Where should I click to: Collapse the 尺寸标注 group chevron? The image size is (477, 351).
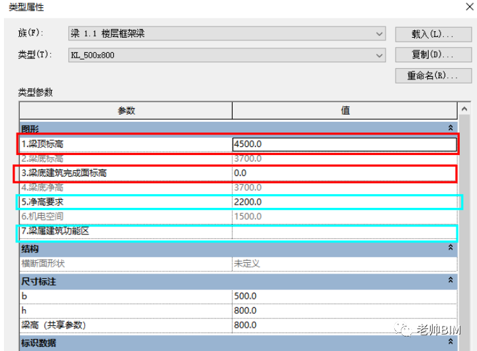coord(450,280)
